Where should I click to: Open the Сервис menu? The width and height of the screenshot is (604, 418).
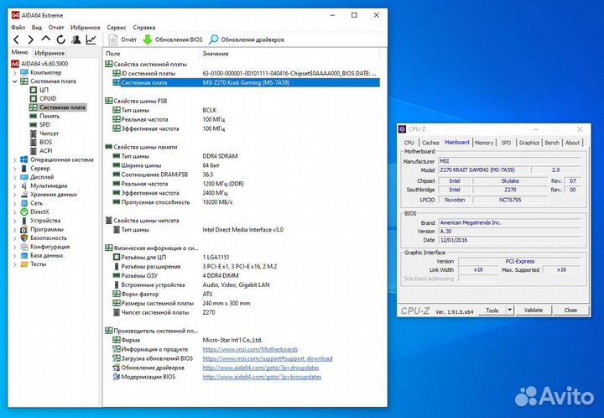pyautogui.click(x=117, y=27)
